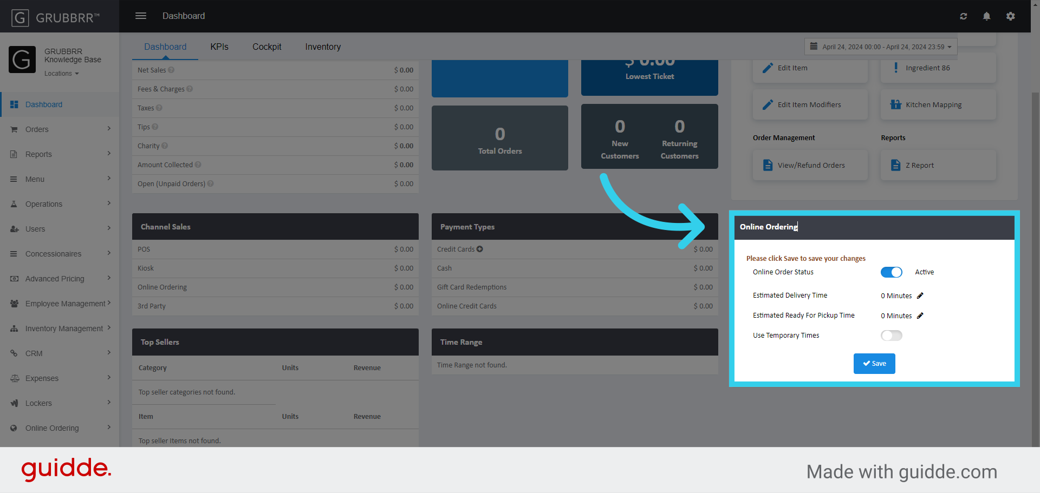Switch to the Dashboard tab
1040x493 pixels.
point(165,47)
